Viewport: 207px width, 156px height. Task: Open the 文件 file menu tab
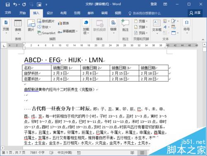click(8, 13)
